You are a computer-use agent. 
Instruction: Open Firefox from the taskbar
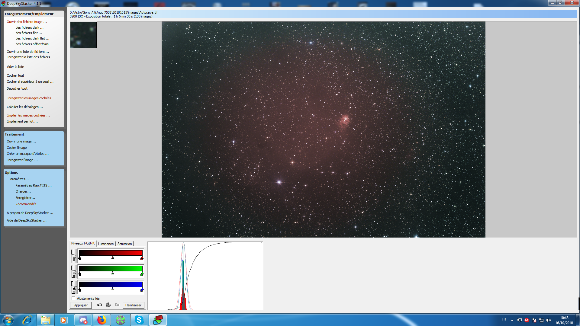[x=102, y=320]
